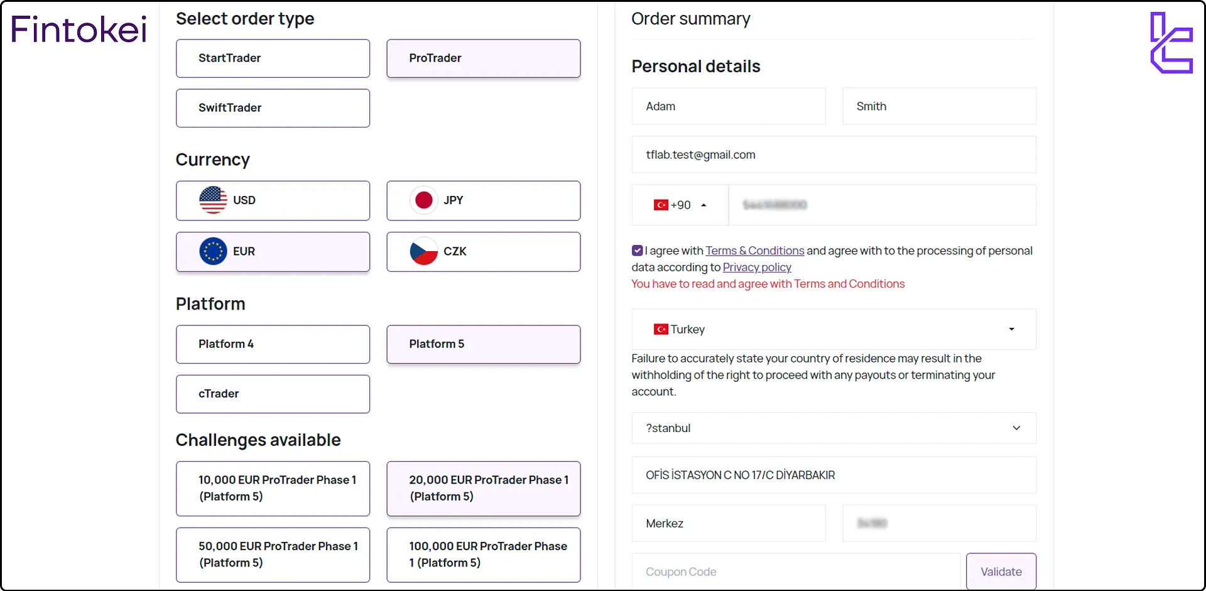Select SwiftTrader order type

pyautogui.click(x=273, y=108)
